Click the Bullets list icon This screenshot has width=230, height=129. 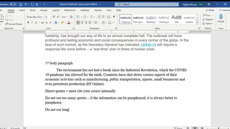pos(78,17)
